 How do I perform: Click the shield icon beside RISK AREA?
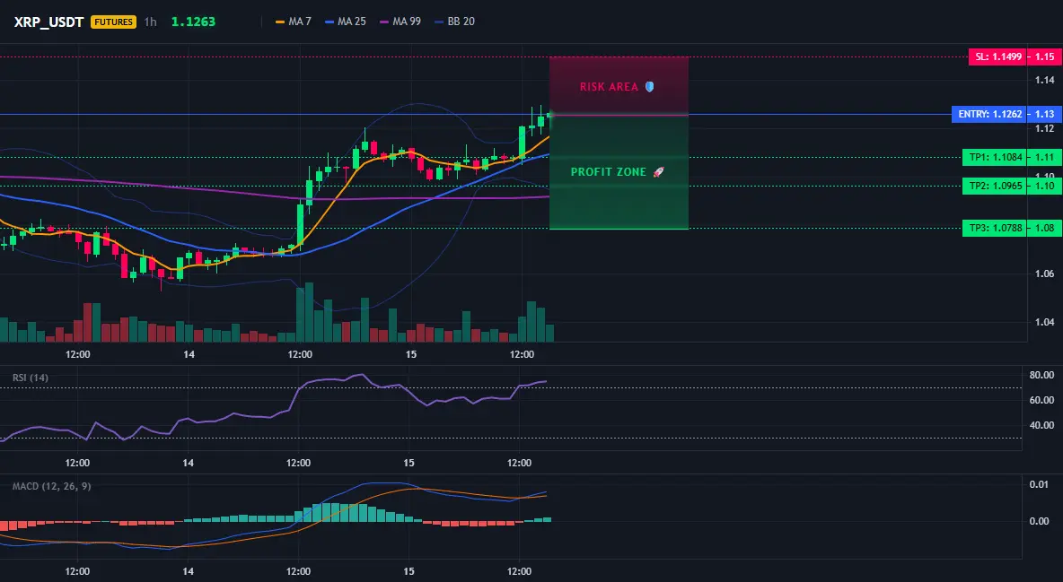649,87
